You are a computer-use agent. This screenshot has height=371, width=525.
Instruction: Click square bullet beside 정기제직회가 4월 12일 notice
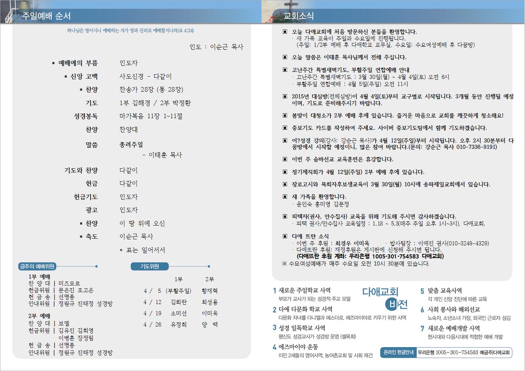(x=285, y=172)
